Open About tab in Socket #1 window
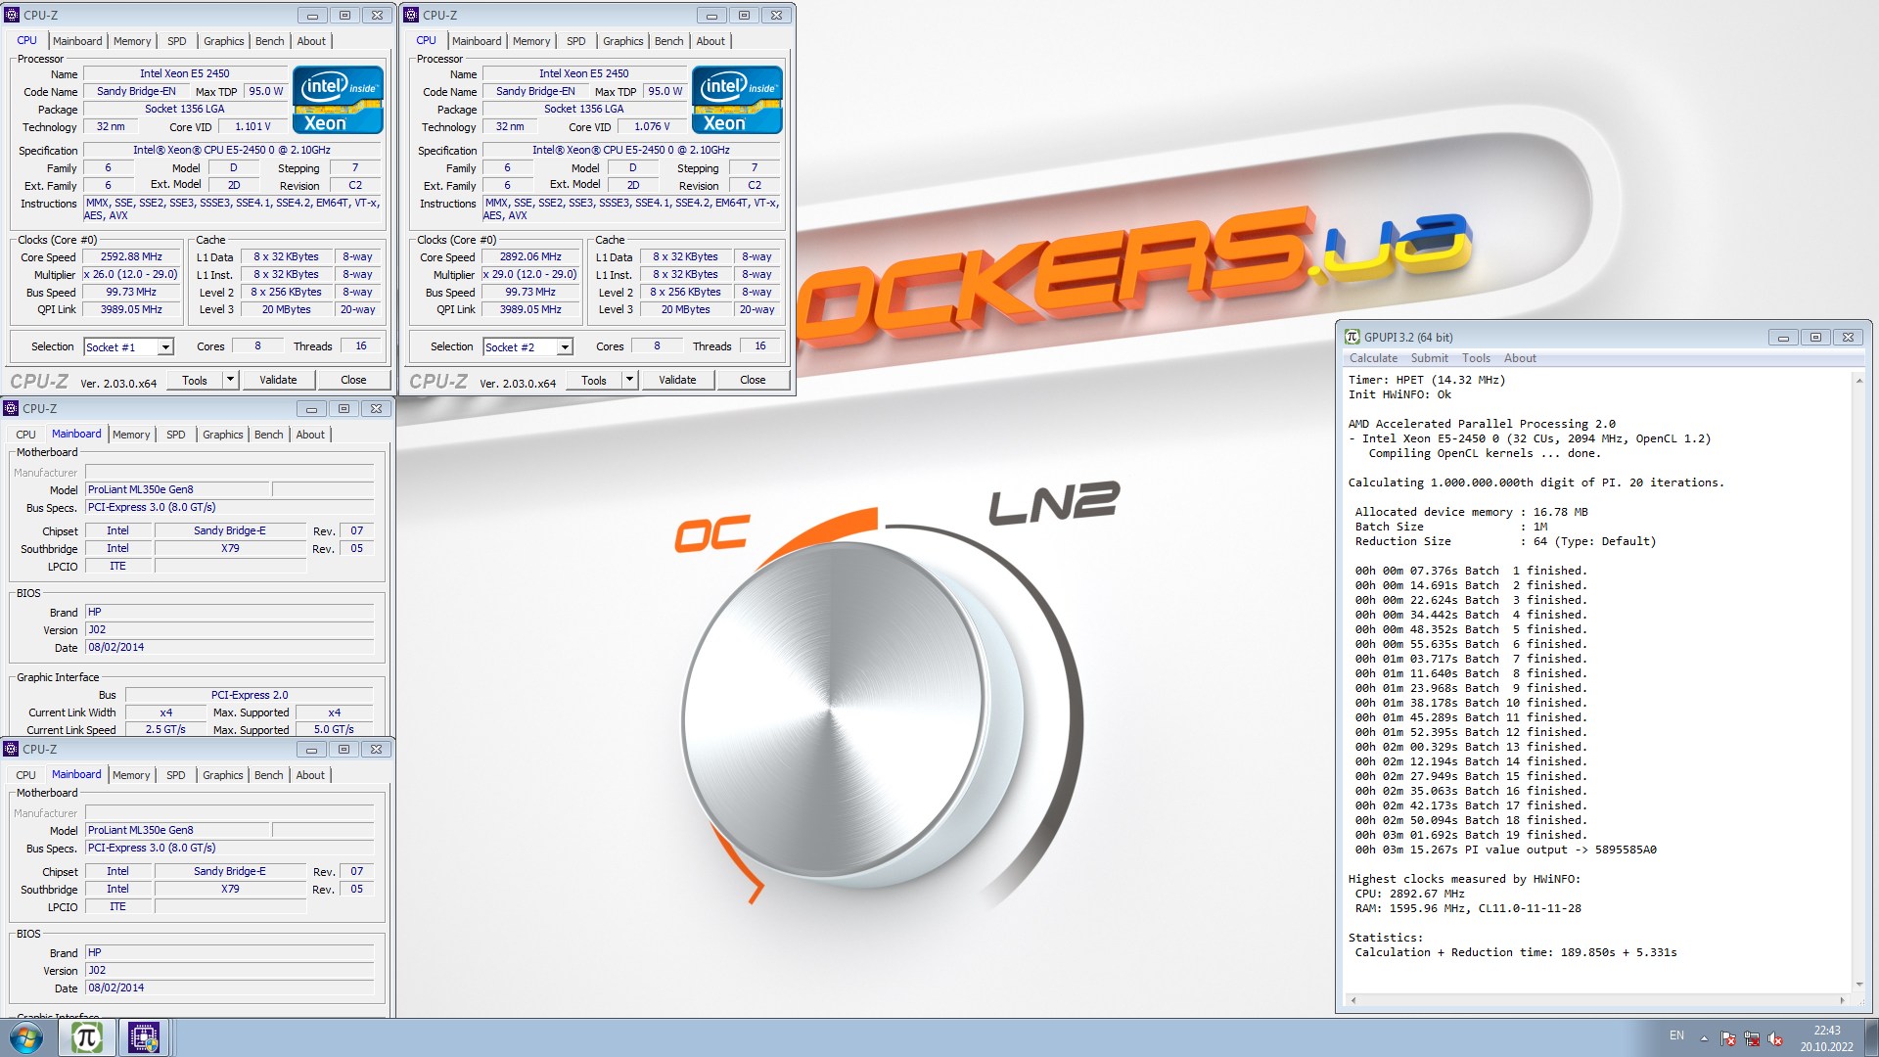 311,41
